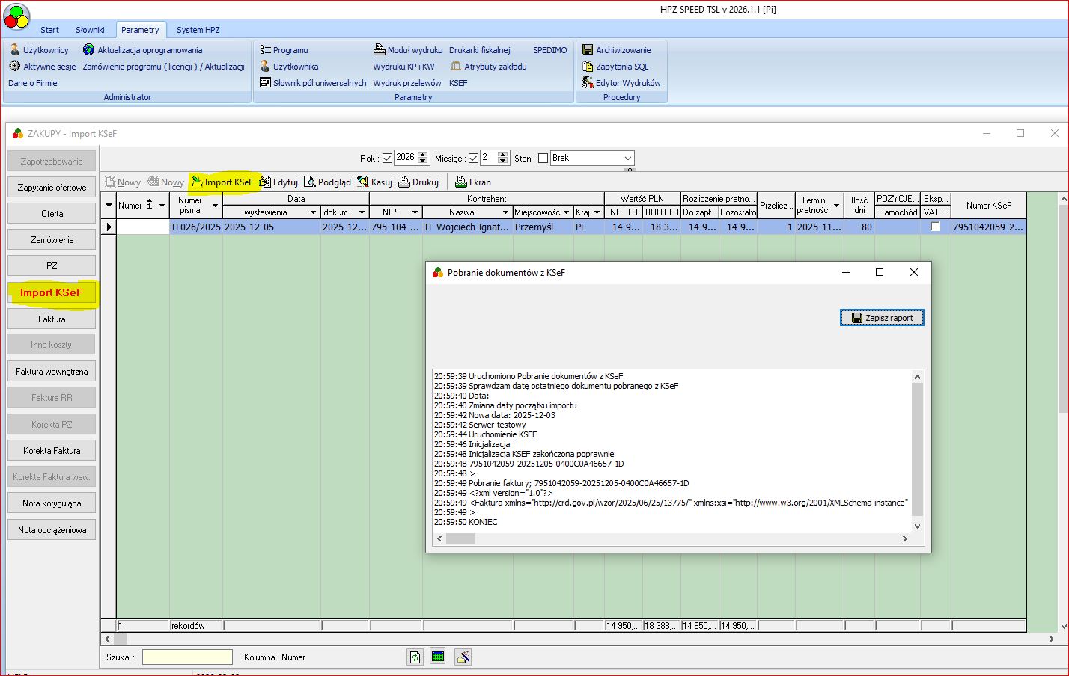Screen dimensions: 1069x676
Task: Open Archiwizowanie from the ribbon
Action: pyautogui.click(x=588, y=50)
